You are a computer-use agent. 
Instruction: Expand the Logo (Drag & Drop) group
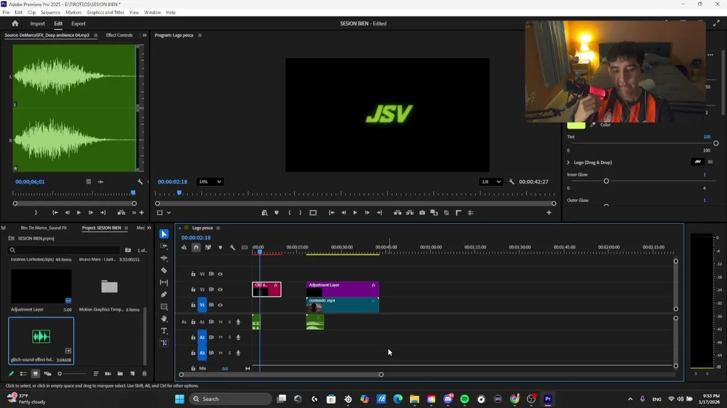pos(568,163)
